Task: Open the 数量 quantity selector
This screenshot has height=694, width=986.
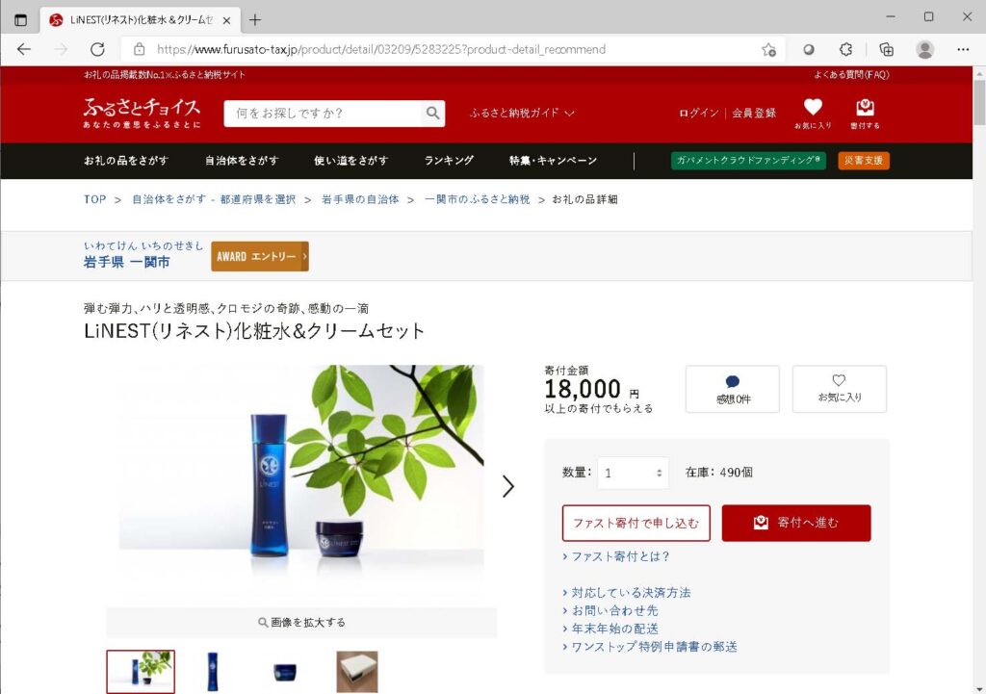Action: [x=633, y=473]
